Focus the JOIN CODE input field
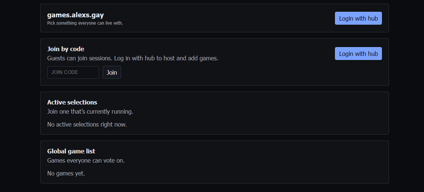The width and height of the screenshot is (424, 192). 73,72
